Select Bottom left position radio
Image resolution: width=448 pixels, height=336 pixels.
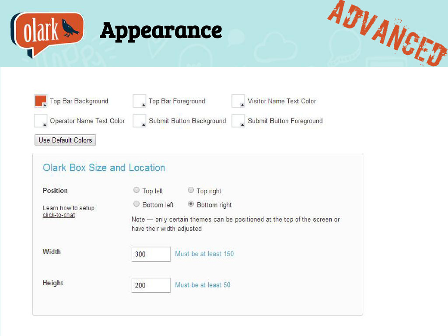pyautogui.click(x=136, y=204)
